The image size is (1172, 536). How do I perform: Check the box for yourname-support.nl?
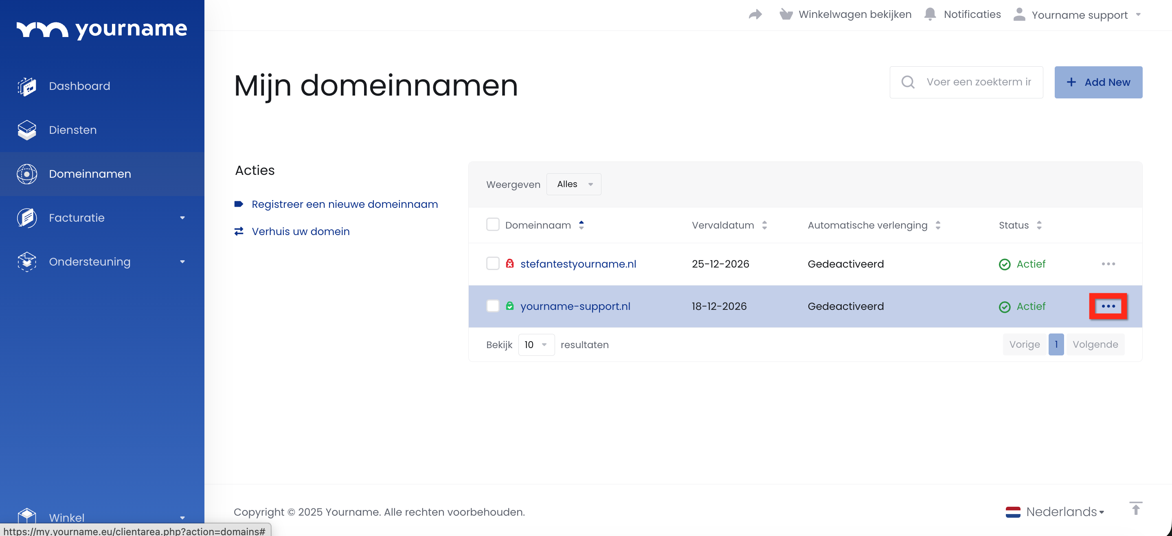pos(493,306)
